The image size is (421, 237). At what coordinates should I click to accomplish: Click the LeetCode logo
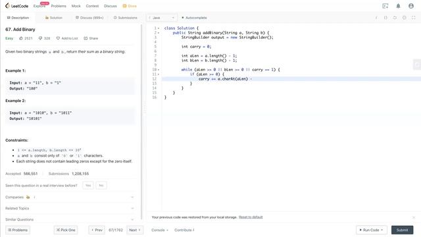point(16,6)
